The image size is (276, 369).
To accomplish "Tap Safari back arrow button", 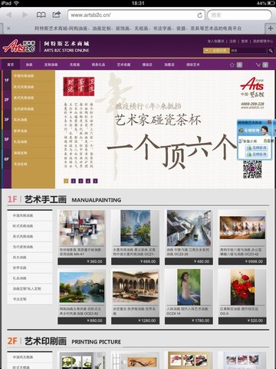I will click(x=9, y=15).
